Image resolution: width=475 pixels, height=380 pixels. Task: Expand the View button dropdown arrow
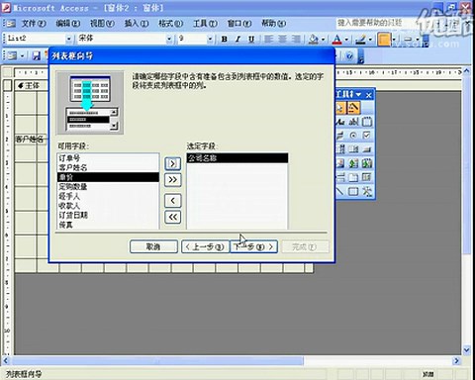pyautogui.click(x=22, y=55)
